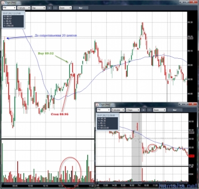
Task: Open the PM symbol dropdown in main chart
Action: 9,8
